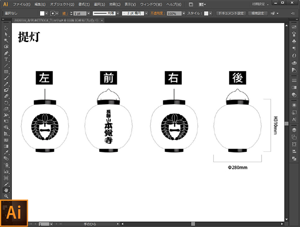This screenshot has height=227, width=300.
Task: Select the Hand tool
Action: tap(6, 190)
